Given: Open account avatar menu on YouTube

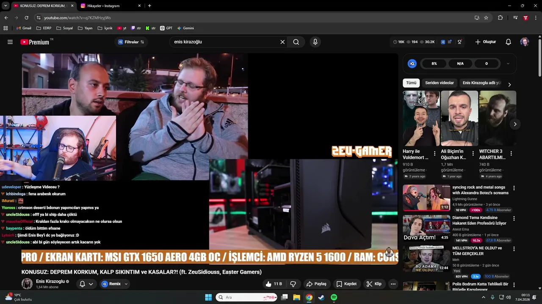Looking at the screenshot, I should click(x=525, y=42).
